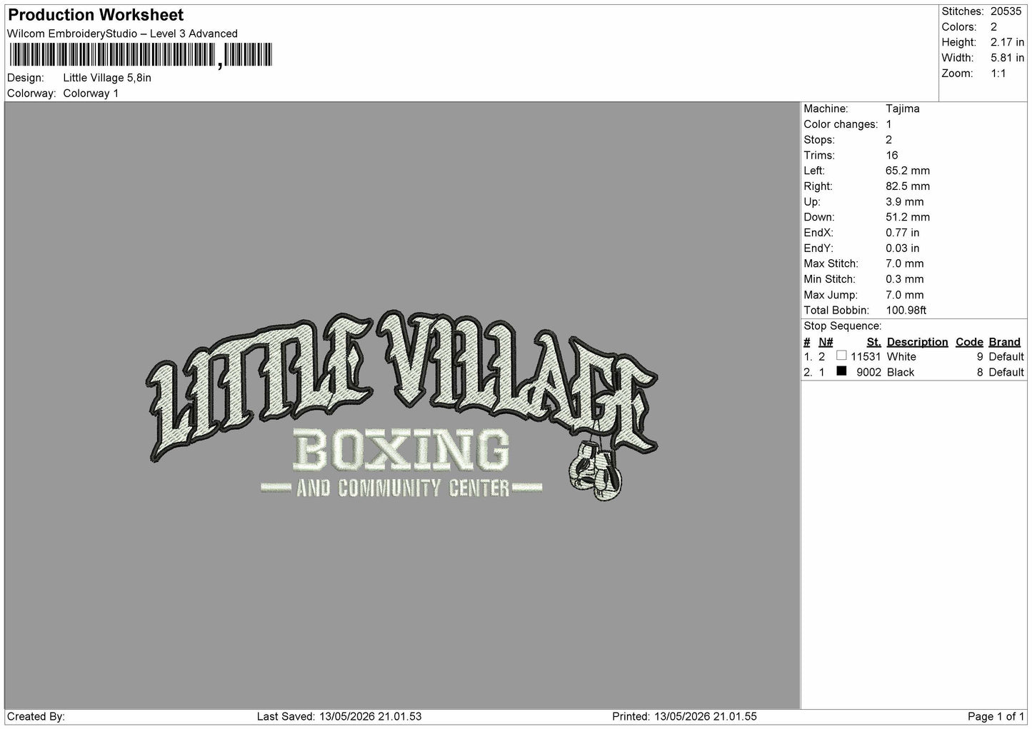Click the Up value 3.9 mm

(x=904, y=202)
